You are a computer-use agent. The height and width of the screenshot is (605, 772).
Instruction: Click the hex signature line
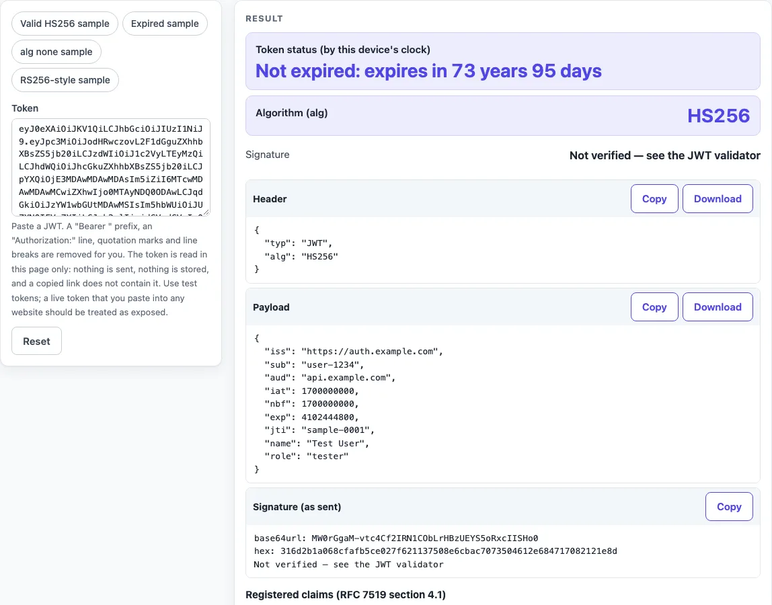(435, 551)
